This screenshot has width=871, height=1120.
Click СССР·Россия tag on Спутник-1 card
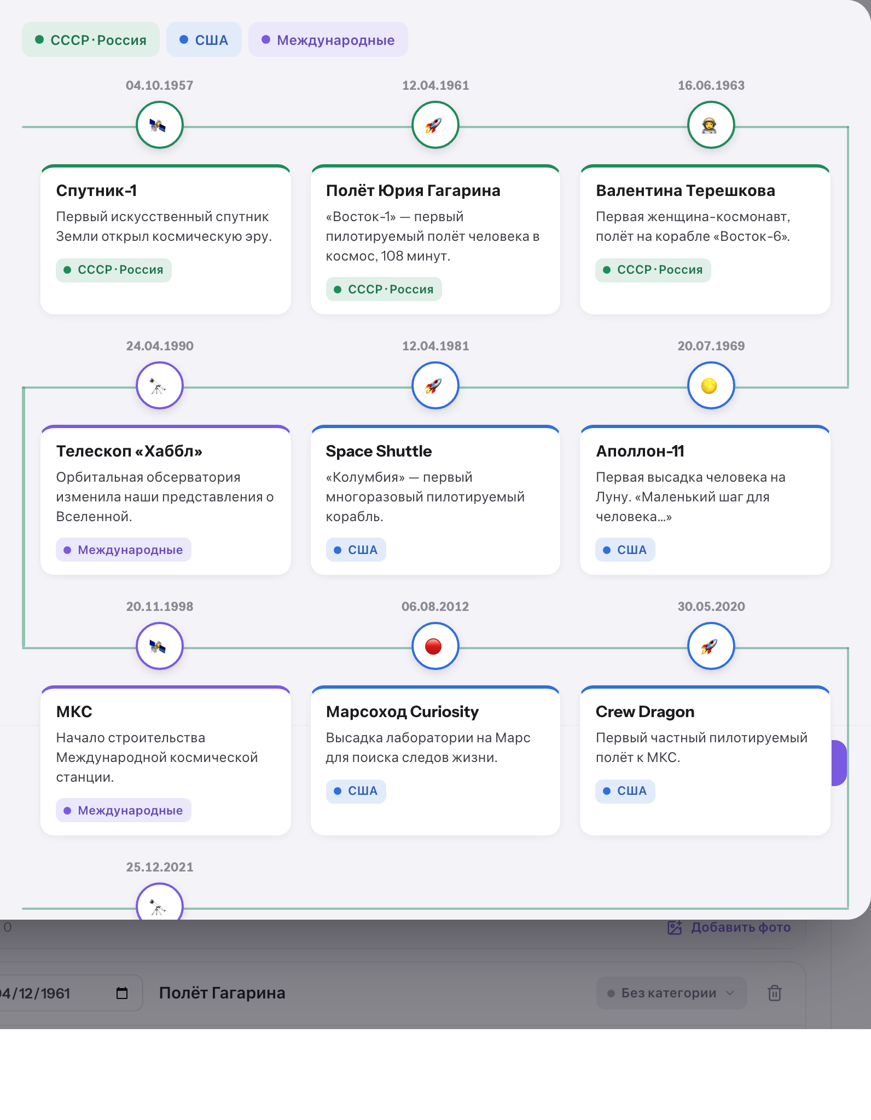(x=114, y=270)
